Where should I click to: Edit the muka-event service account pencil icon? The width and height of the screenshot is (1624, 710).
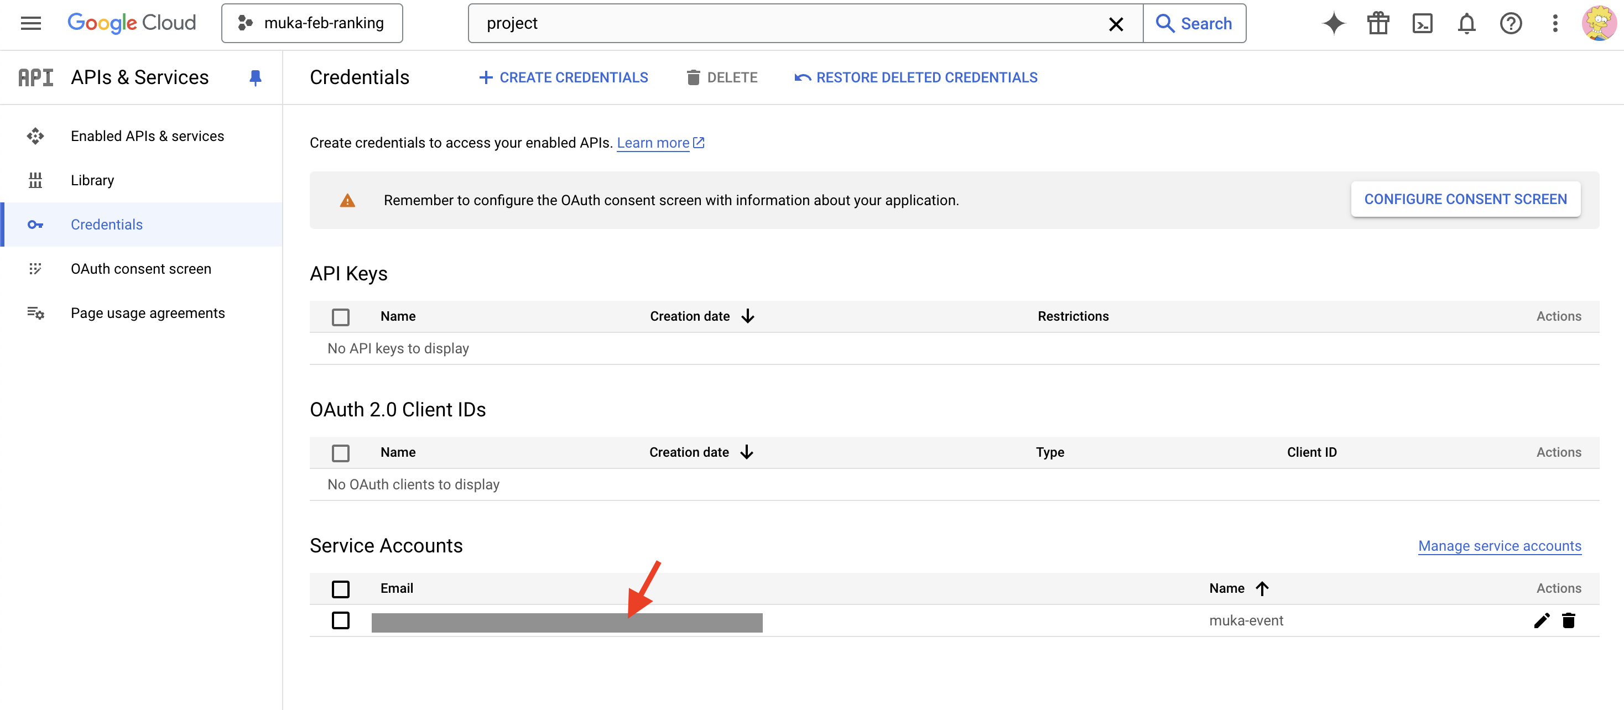point(1541,620)
